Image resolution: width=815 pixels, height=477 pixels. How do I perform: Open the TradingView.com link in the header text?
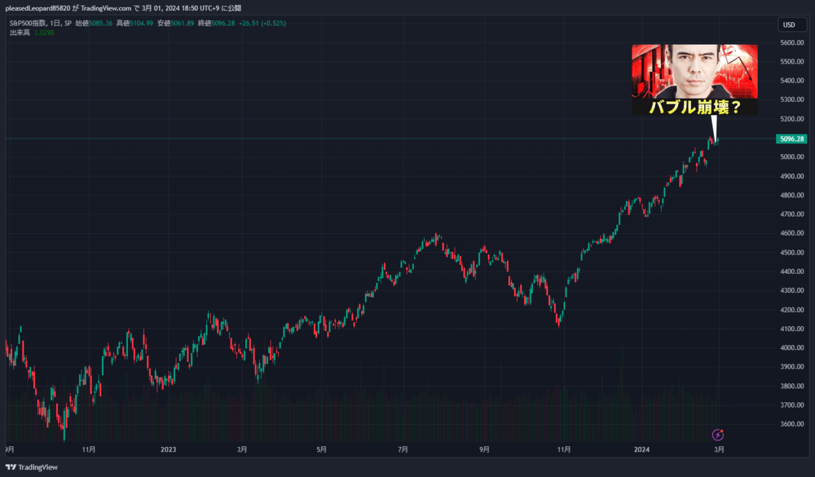pyautogui.click(x=105, y=8)
